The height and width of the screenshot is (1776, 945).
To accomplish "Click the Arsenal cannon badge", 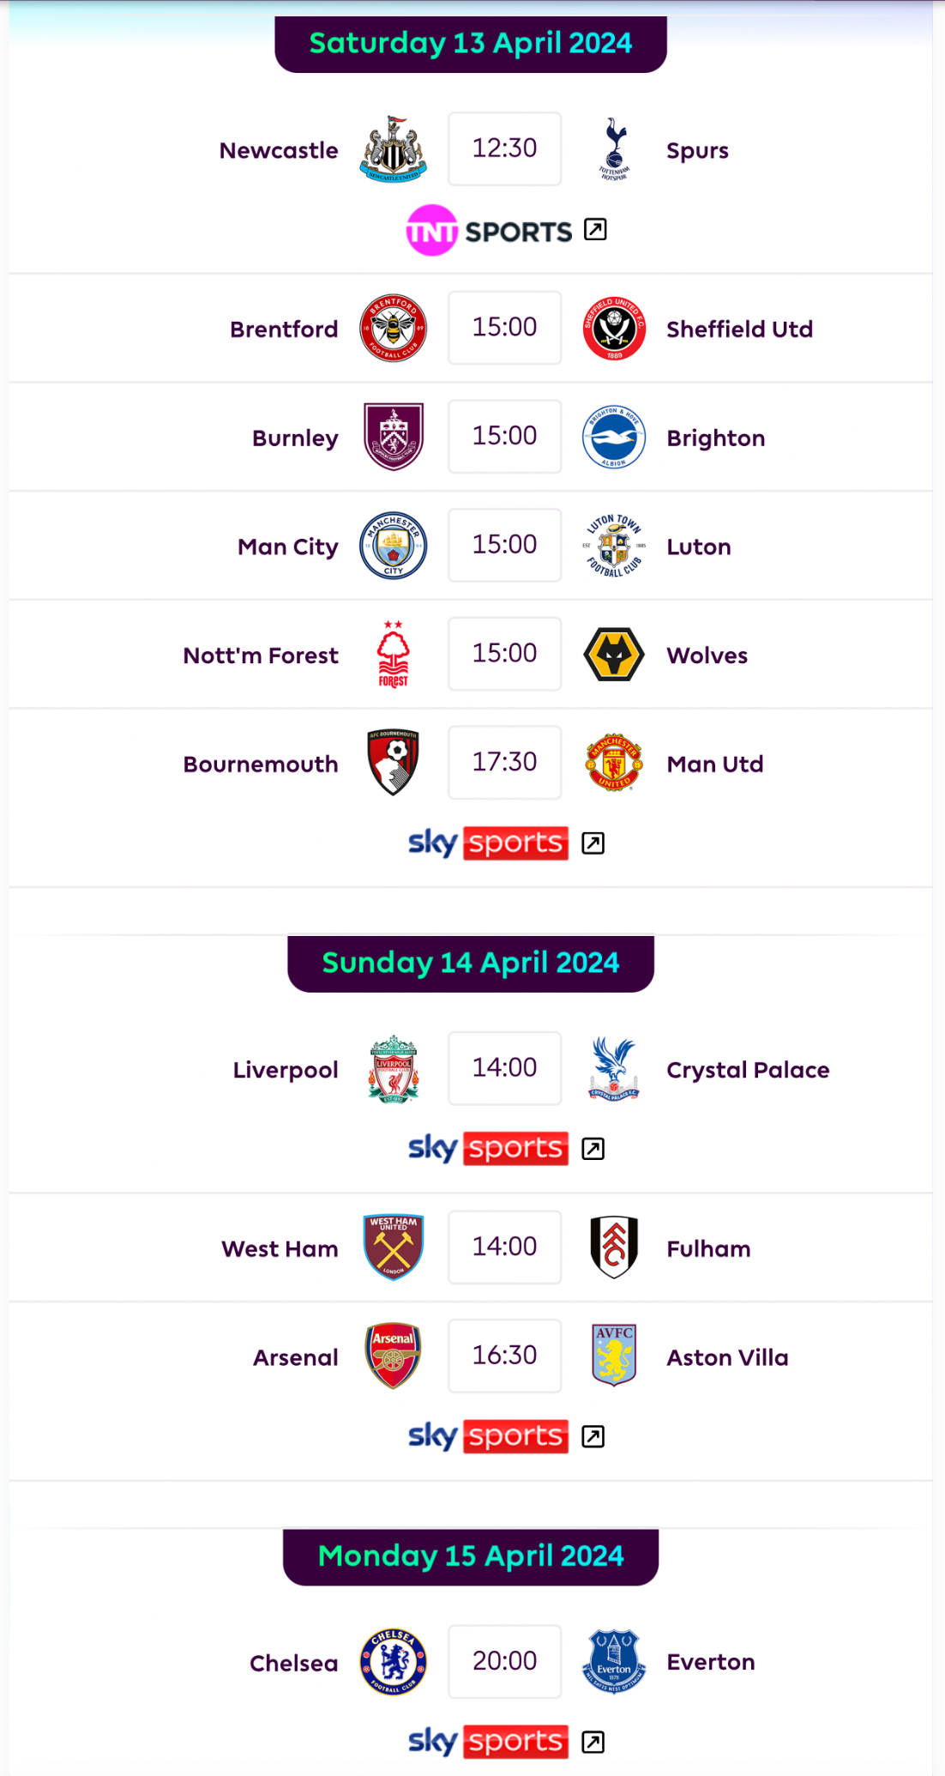I will tap(393, 1356).
